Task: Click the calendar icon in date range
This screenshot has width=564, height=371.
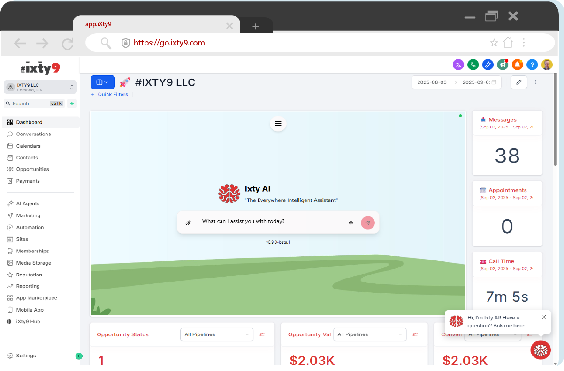Action: [494, 82]
